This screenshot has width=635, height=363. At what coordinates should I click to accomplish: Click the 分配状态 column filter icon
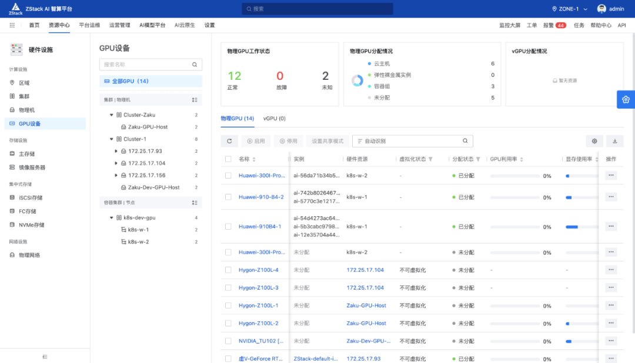(478, 159)
